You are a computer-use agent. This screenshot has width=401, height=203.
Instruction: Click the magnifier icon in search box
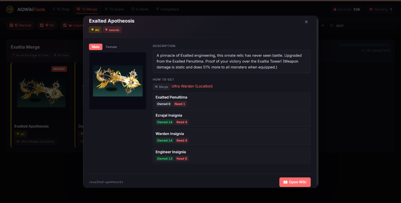(332, 25)
